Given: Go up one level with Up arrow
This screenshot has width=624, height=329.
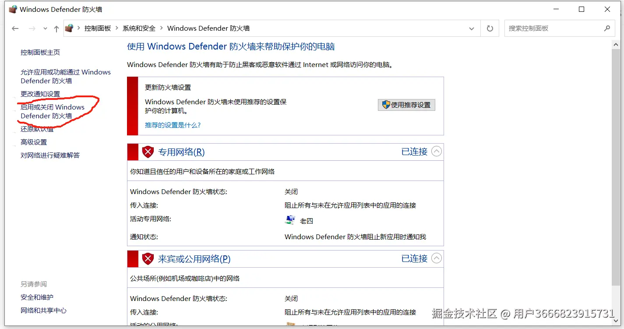Looking at the screenshot, I should pyautogui.click(x=56, y=28).
